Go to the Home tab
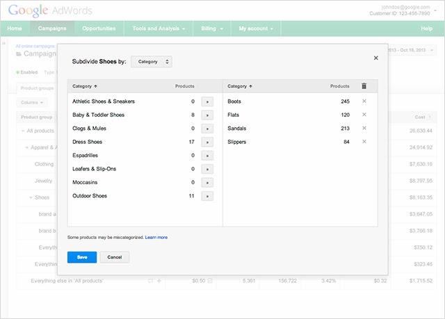This screenshot has height=319, width=445. coord(15,28)
